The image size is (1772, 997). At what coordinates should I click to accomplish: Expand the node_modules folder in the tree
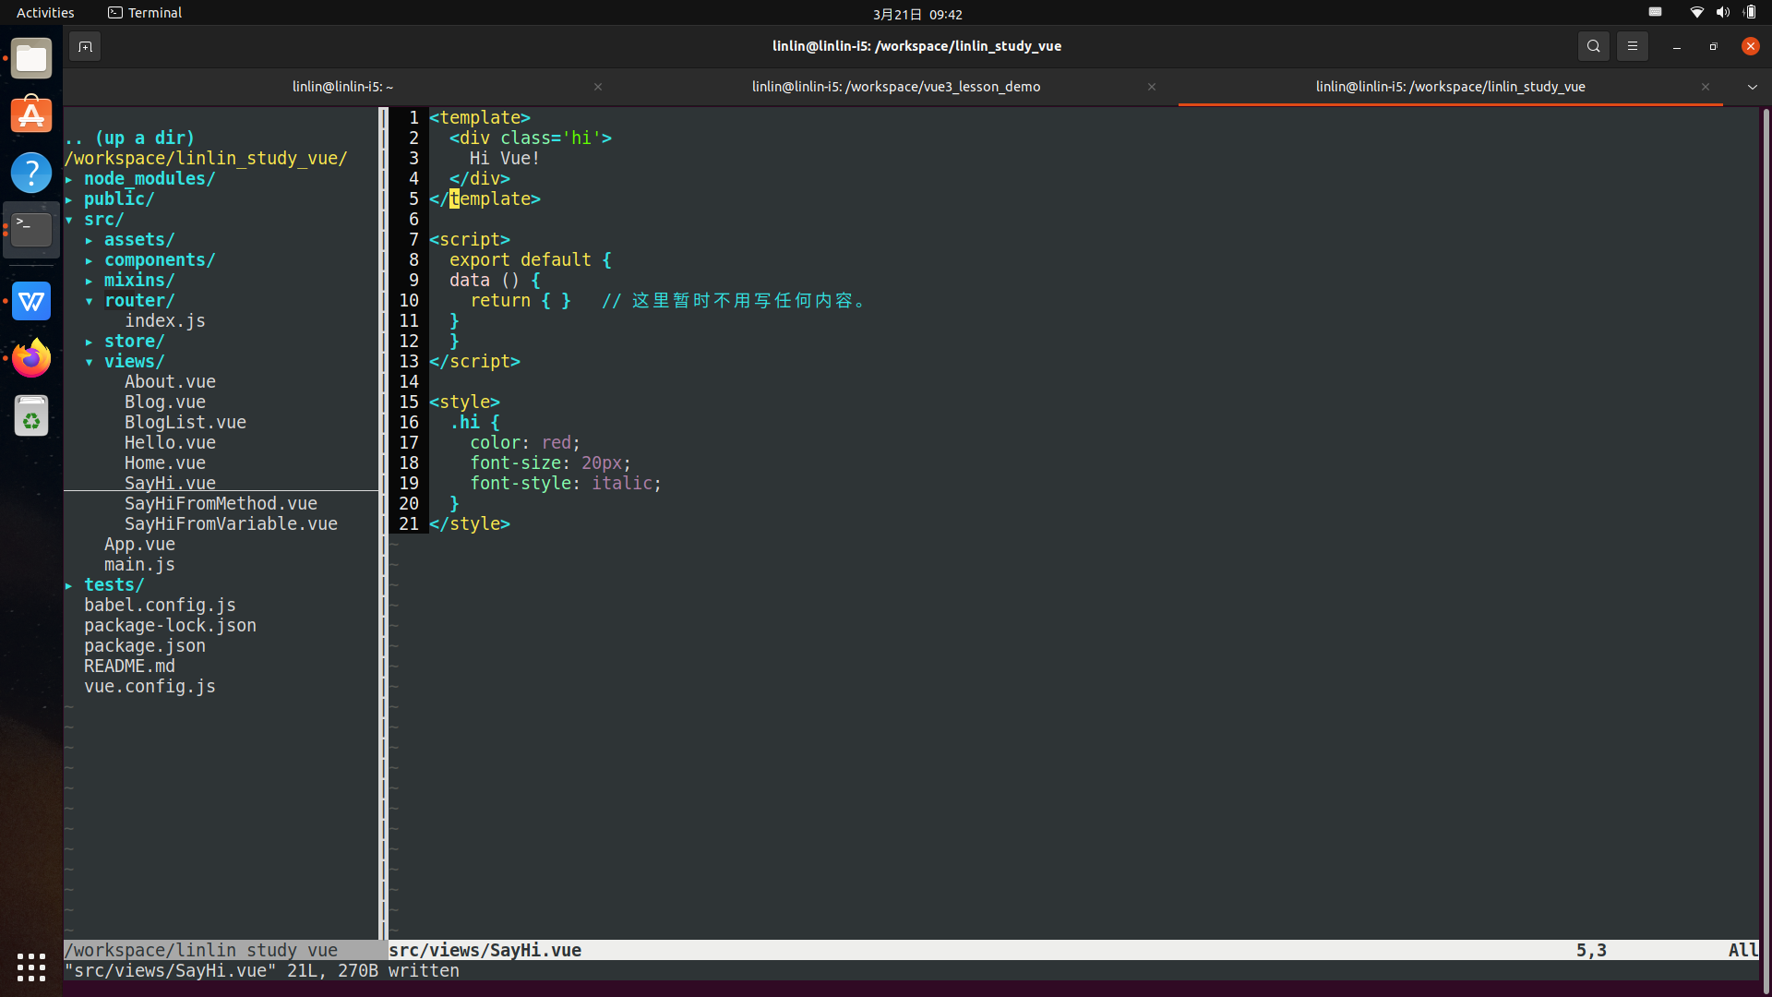tap(149, 179)
